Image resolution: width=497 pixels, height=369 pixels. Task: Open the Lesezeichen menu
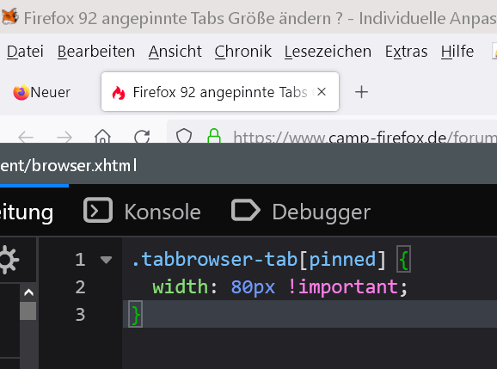click(x=328, y=52)
